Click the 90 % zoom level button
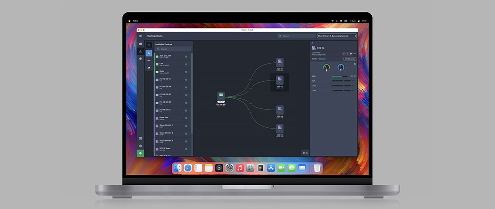The width and height of the screenshot is (495, 209). [x=305, y=153]
